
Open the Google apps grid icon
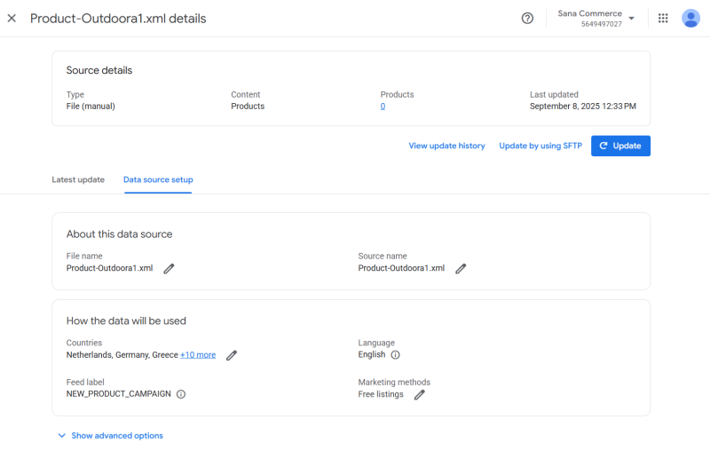tap(663, 18)
